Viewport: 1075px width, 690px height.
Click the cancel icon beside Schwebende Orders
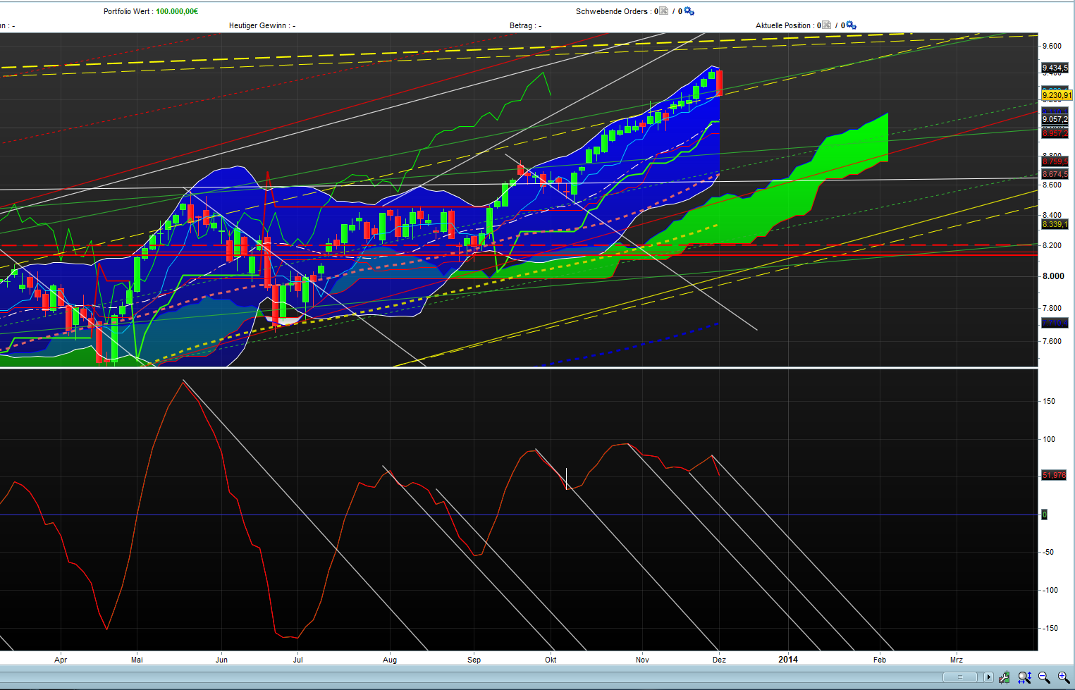click(x=663, y=11)
